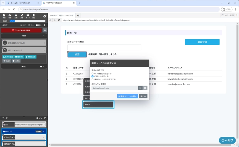This screenshot has width=239, height=147.
Task: Click the 終了 (exit) door icon
Action: pyautogui.click(x=34, y=16)
